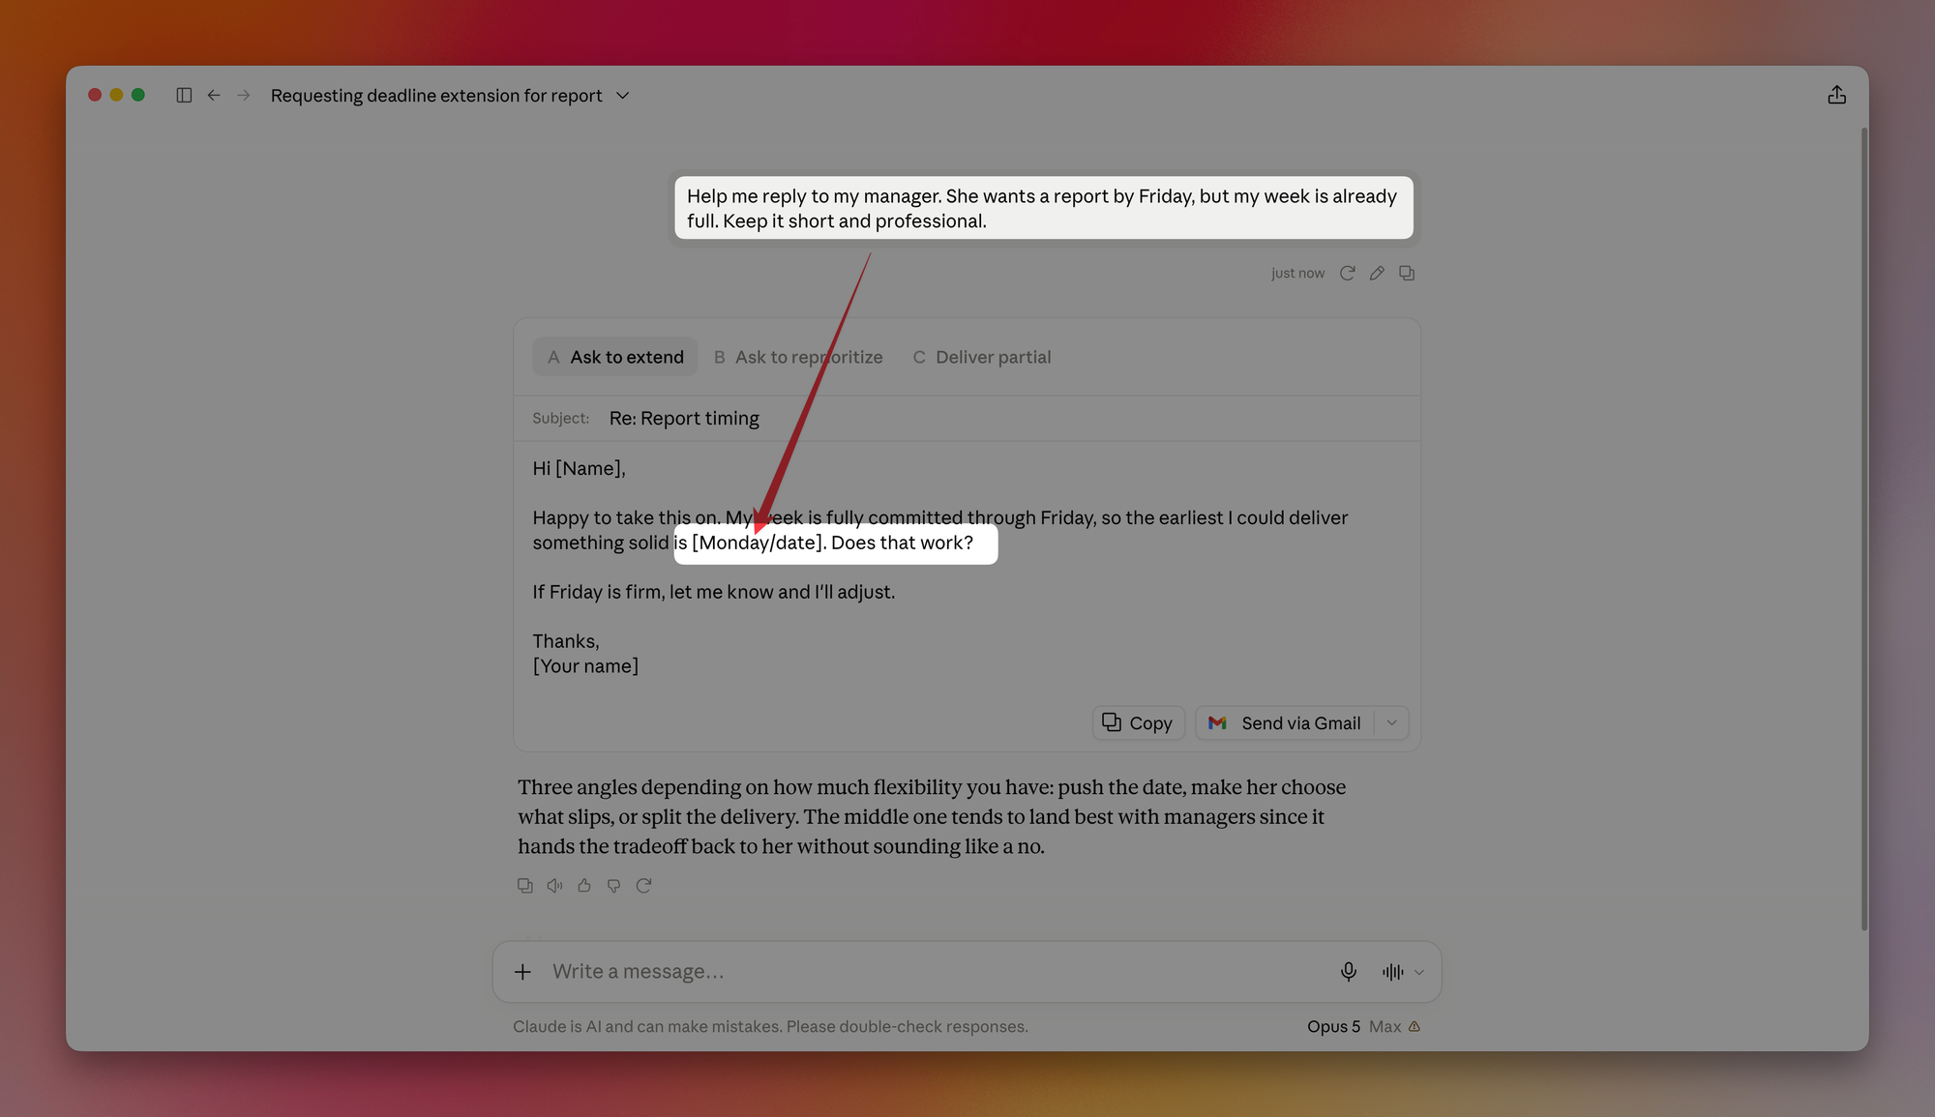Click the share icon at top right
The height and width of the screenshot is (1117, 1935).
tap(1836, 95)
